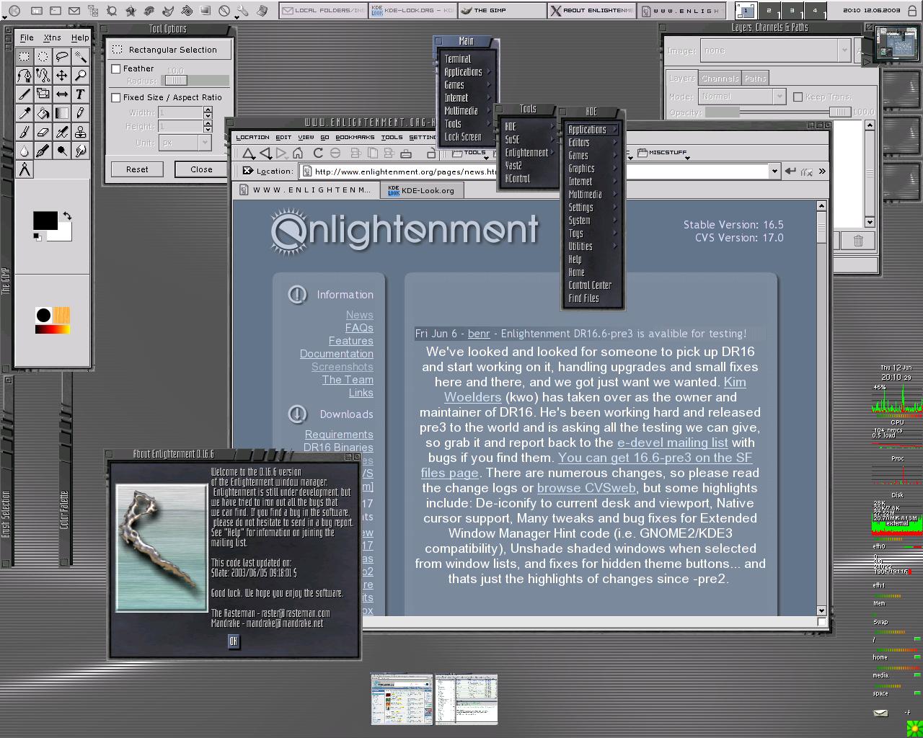Viewport: 923px width, 738px height.
Task: Increase the Width spinner up arrow
Action: point(208,110)
